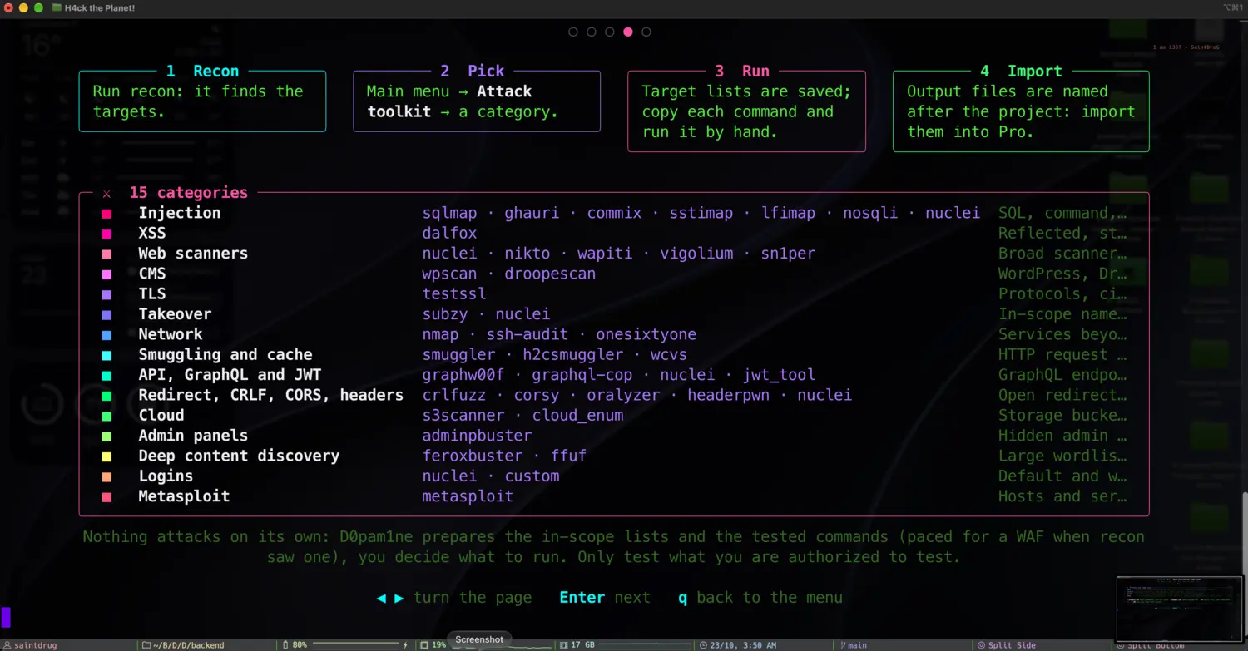The image size is (1248, 651).
Task: Click the '2 Pick' step card heading
Action: click(472, 71)
